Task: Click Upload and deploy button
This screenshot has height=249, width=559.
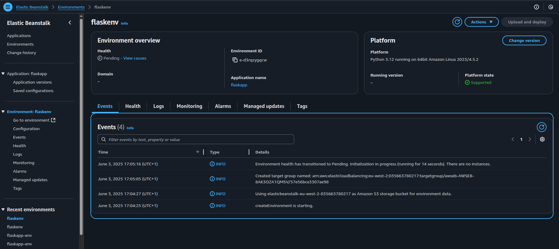Action: click(527, 22)
